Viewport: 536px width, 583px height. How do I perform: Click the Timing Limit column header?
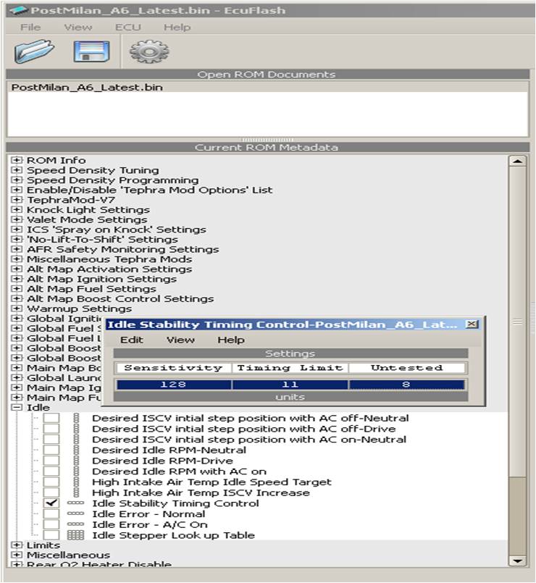pos(290,368)
